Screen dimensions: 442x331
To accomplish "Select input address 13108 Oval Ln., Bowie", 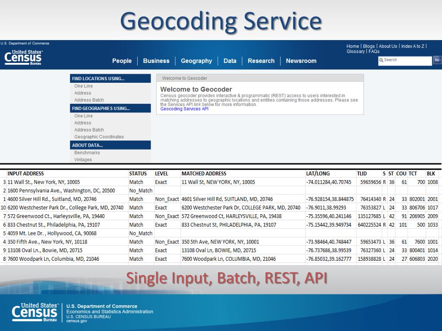I will (x=45, y=250).
